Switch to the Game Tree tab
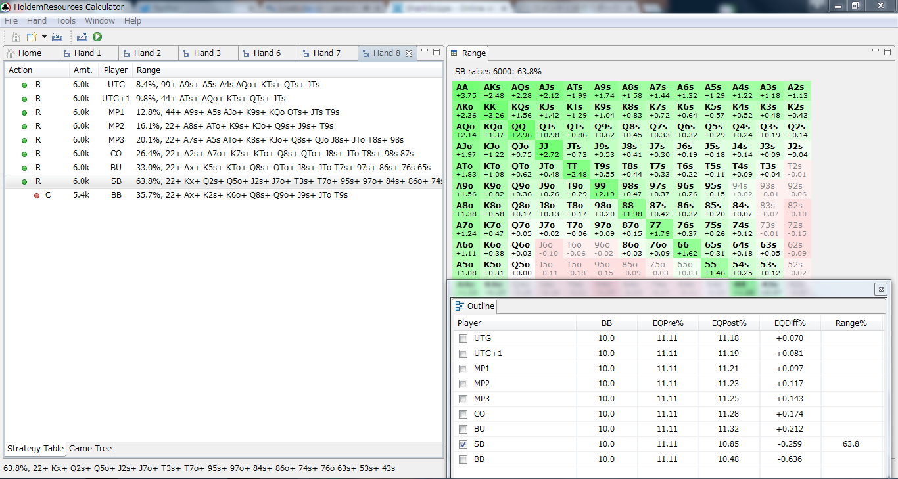The width and height of the screenshot is (898, 479). pos(91,449)
